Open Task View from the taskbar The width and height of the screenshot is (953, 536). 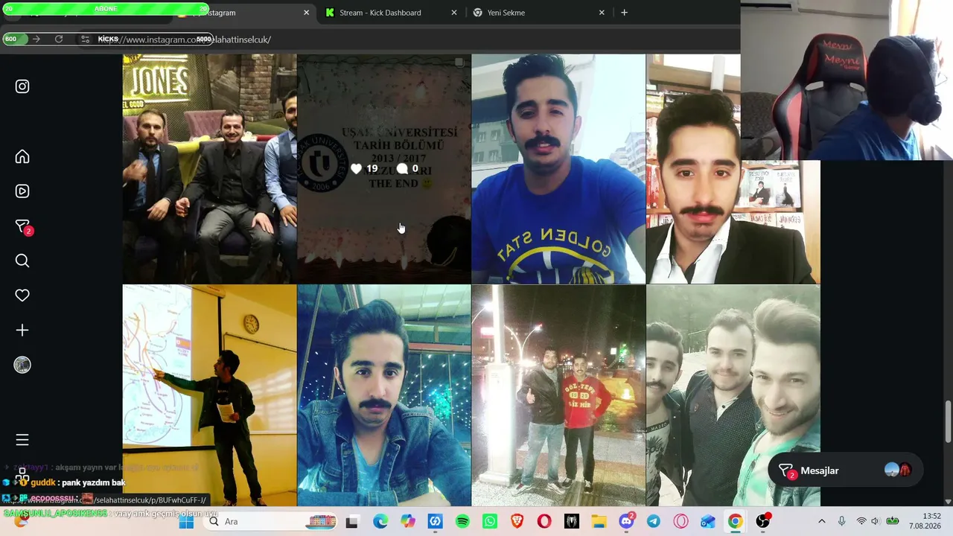pyautogui.click(x=351, y=522)
